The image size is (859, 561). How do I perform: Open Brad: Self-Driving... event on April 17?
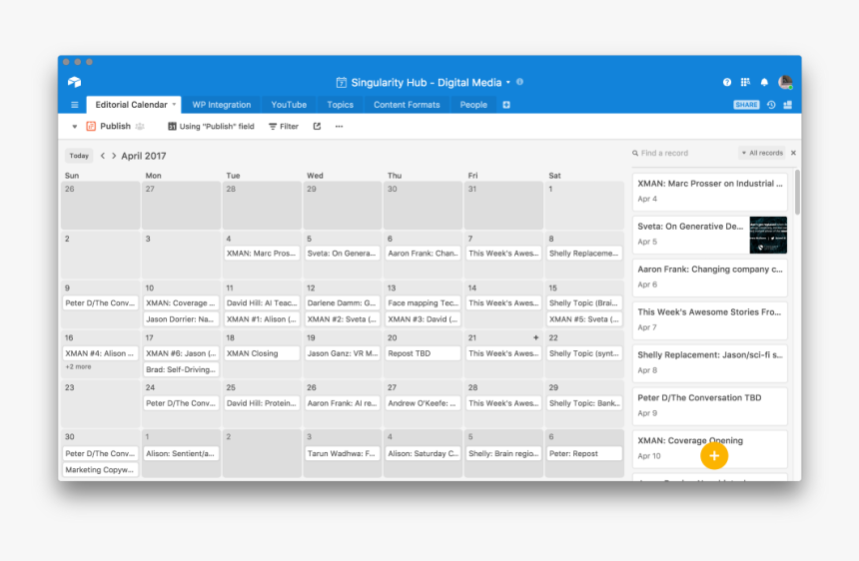click(x=182, y=369)
